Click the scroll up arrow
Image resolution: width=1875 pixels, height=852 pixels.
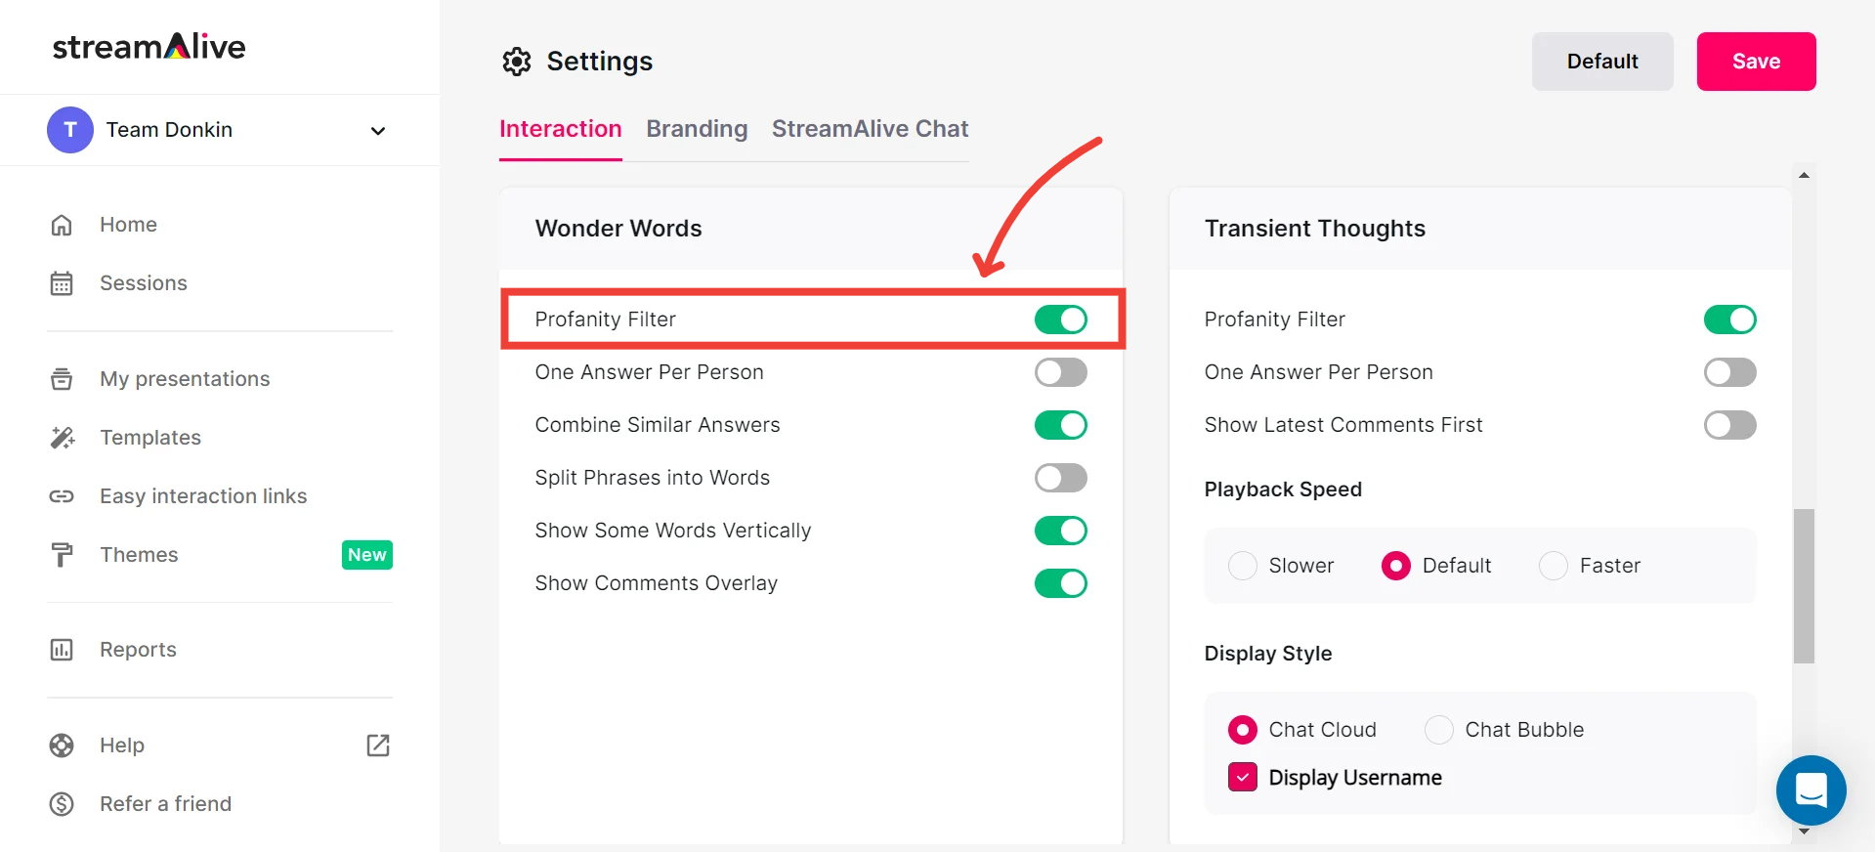[x=1804, y=175]
